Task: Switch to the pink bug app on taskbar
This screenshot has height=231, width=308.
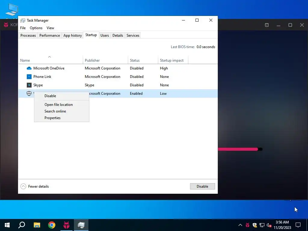Action: [x=66, y=225]
